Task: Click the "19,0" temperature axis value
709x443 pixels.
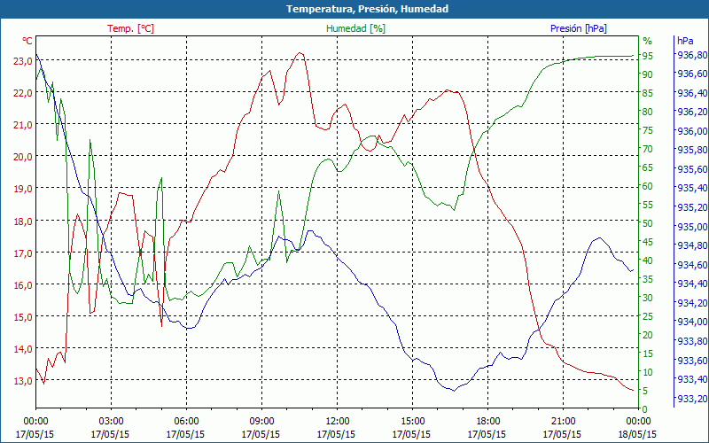Action: tap(23, 189)
